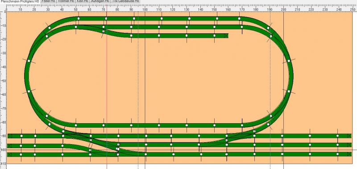Select right buffer stop of top yard track

[349, 136]
